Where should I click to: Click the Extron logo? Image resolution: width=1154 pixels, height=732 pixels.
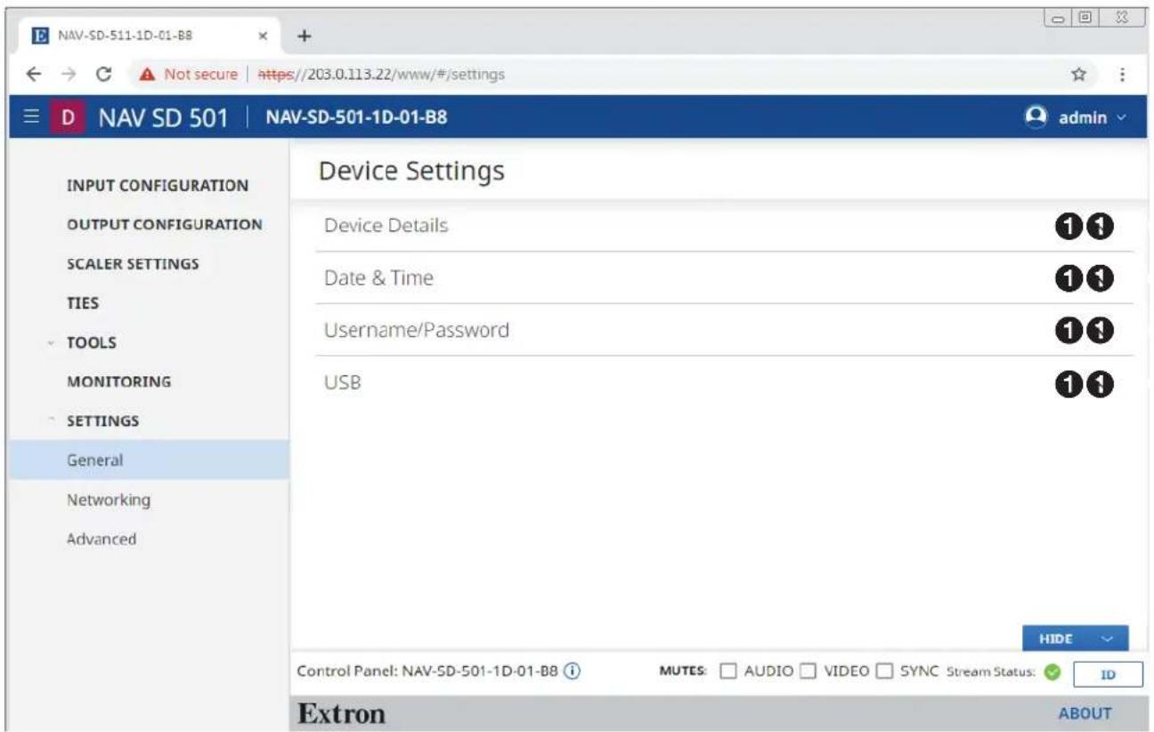click(x=341, y=713)
